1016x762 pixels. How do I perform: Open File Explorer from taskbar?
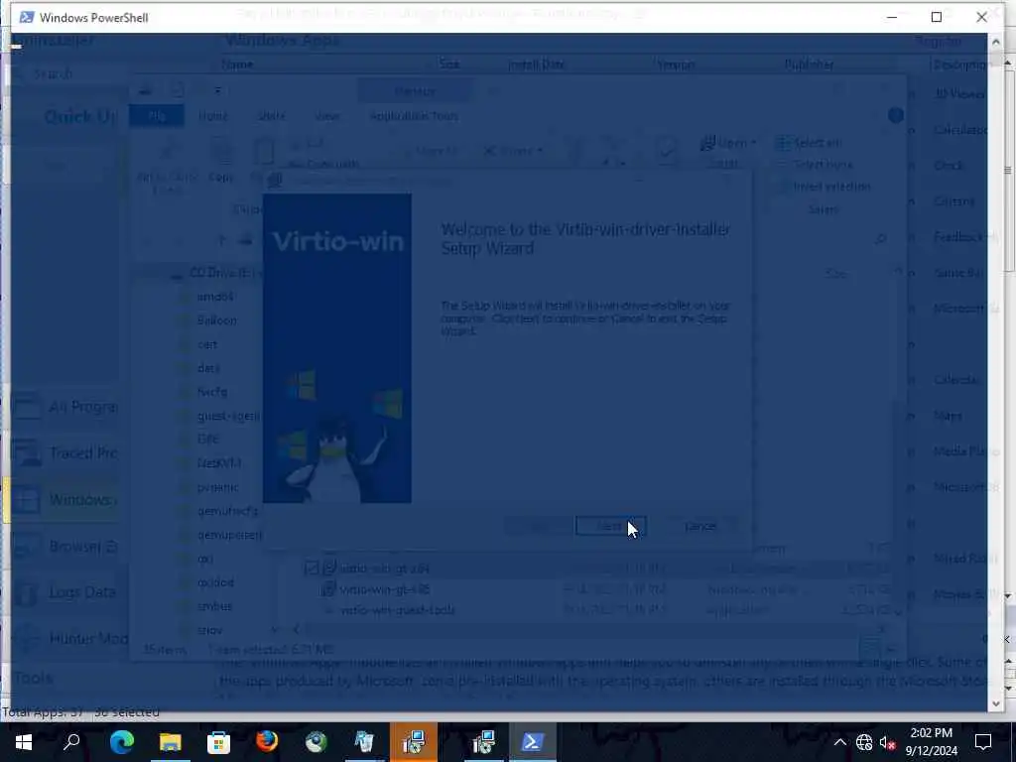tap(170, 742)
